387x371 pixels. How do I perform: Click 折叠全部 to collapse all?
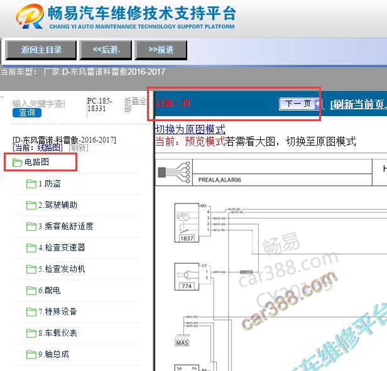135,105
